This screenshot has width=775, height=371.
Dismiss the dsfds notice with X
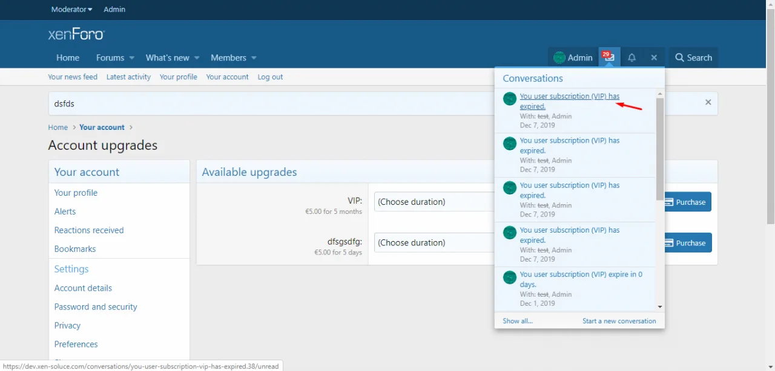tap(708, 102)
